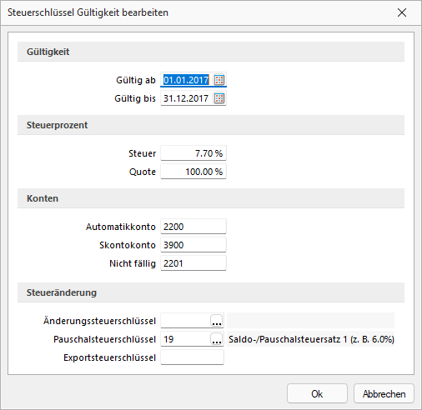Open calendar picker for Gültig bis
The width and height of the screenshot is (422, 410).
(219, 98)
